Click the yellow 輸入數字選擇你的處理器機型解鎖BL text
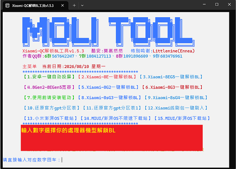This screenshot has width=236, height=169. [68, 130]
